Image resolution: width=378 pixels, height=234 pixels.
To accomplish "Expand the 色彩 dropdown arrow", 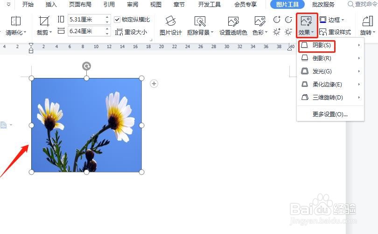I will click(x=266, y=32).
